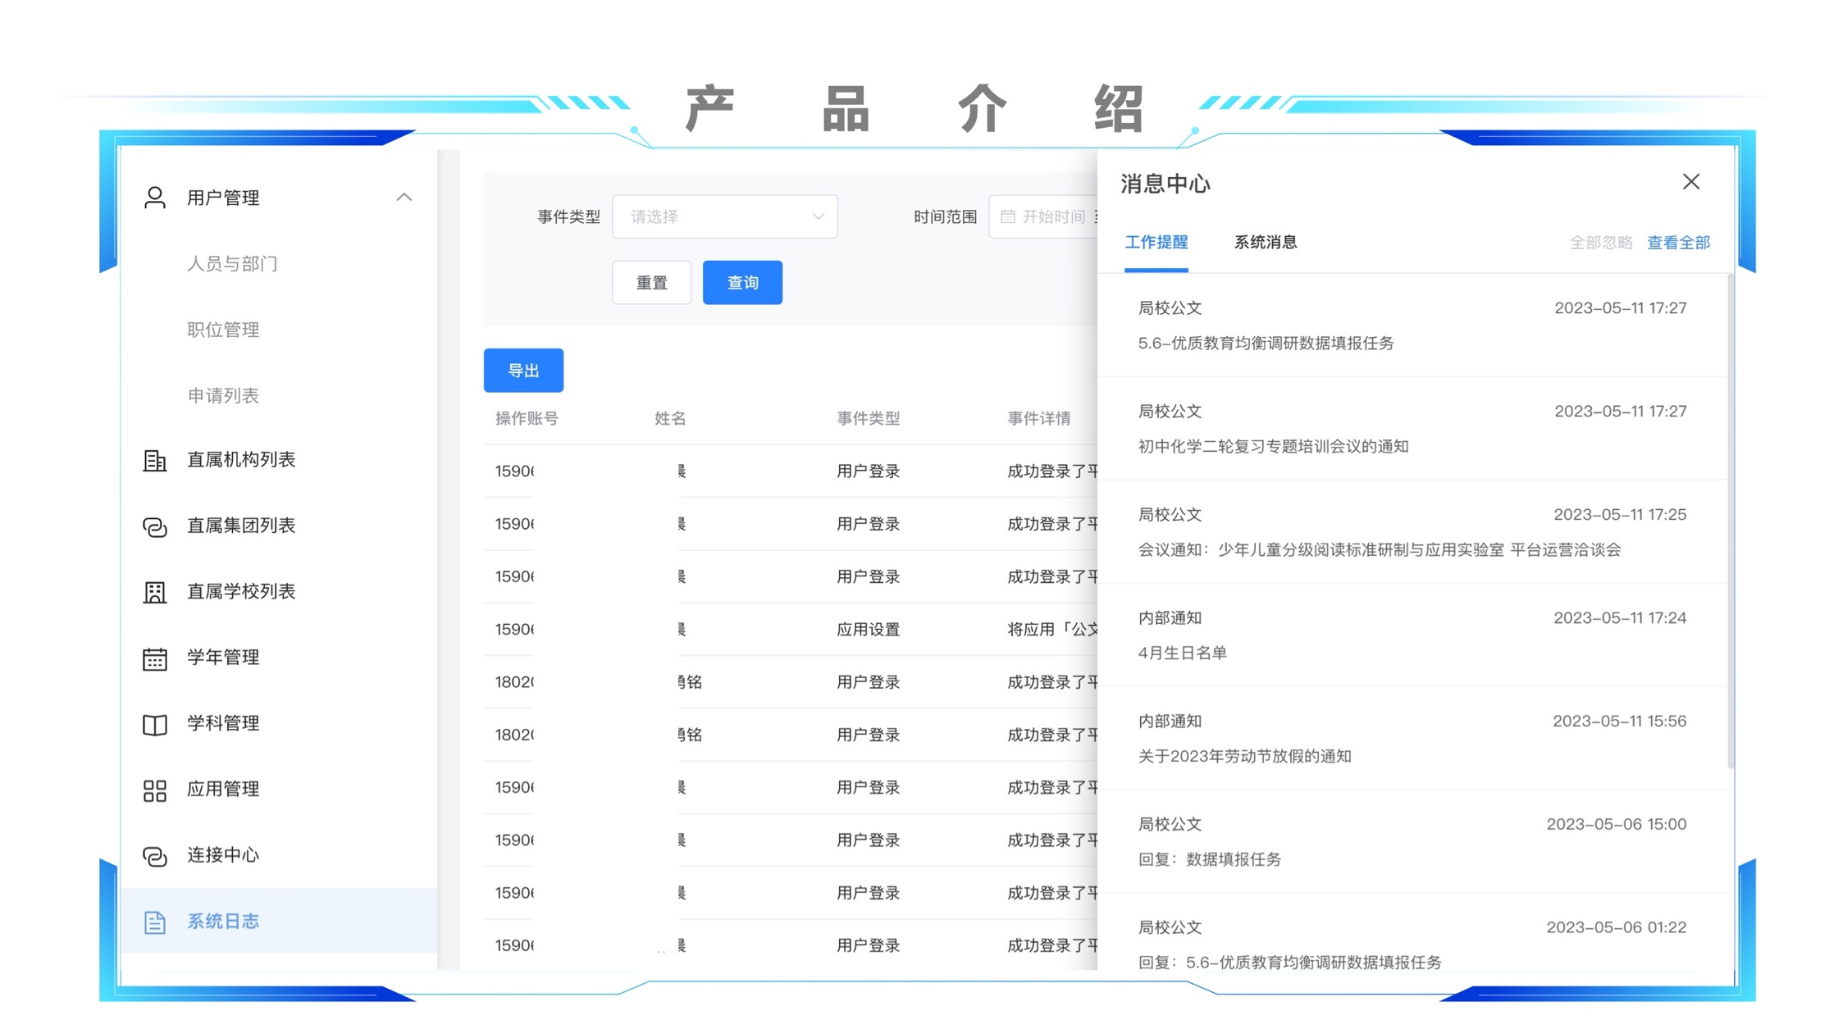
Task: Click the 重置 button
Action: (x=651, y=283)
